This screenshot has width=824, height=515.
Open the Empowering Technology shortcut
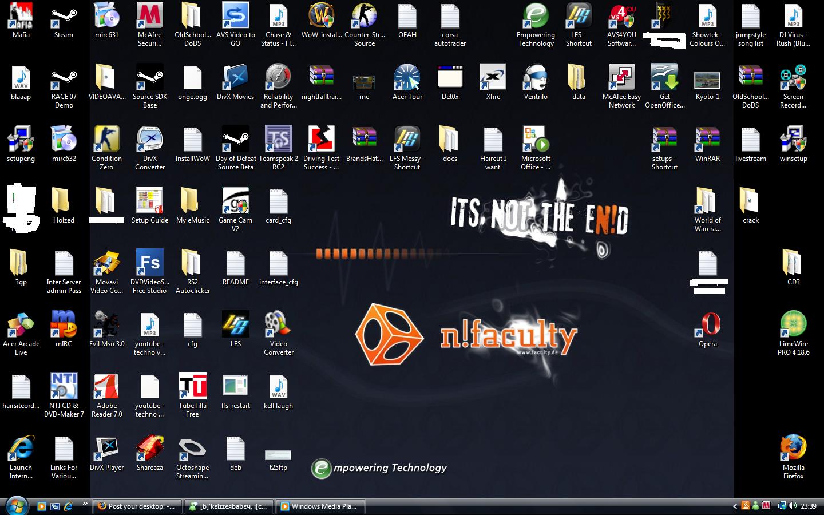536,25
